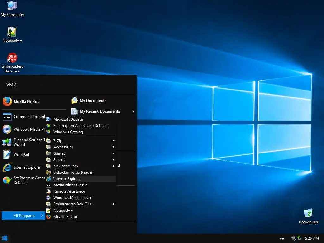This screenshot has width=324, height=243.
Task: Click the Internet Explorer icon in left column
Action: 7,167
